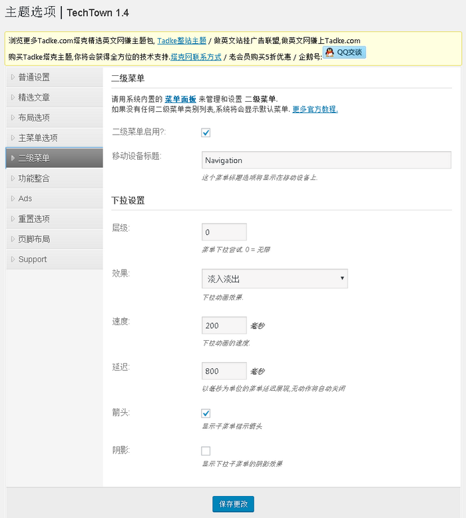The image size is (466, 518).
Task: Open the 功能整合 sidebar section
Action: 55,178
